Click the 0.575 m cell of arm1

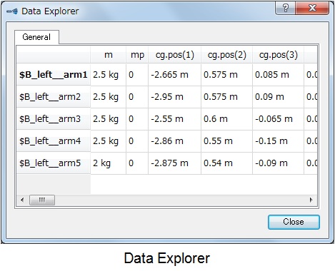(x=226, y=75)
